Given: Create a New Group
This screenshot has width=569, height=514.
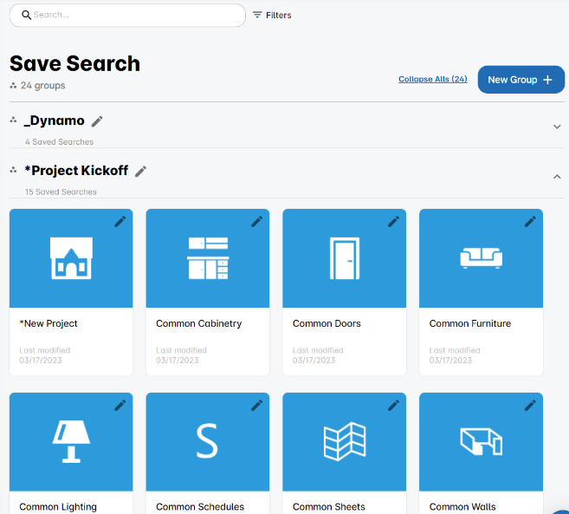Looking at the screenshot, I should pos(521,80).
